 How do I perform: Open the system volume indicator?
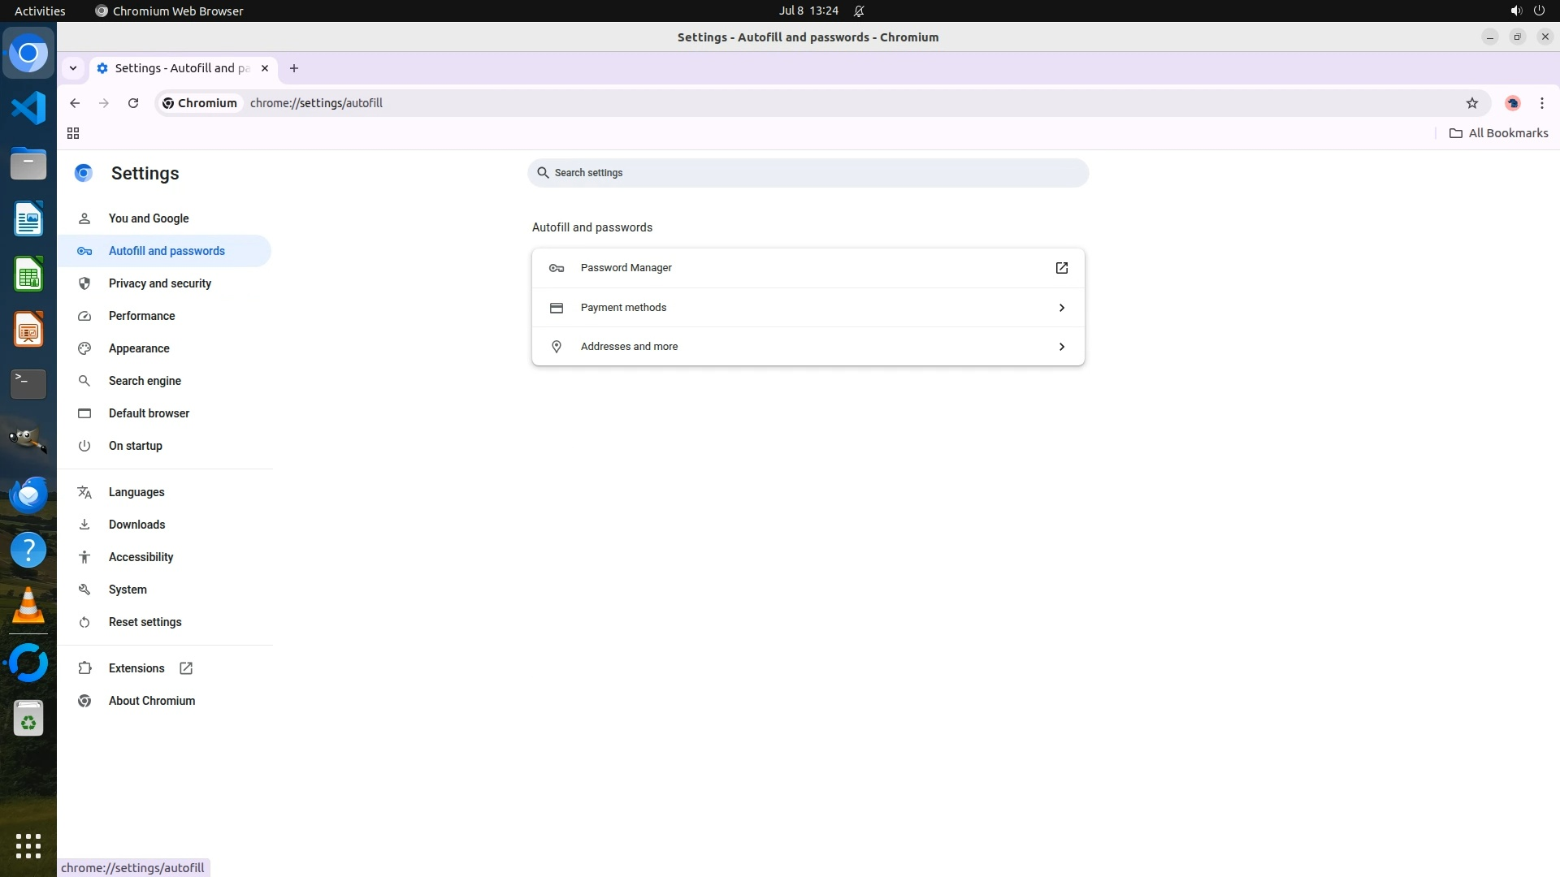coord(1515,11)
